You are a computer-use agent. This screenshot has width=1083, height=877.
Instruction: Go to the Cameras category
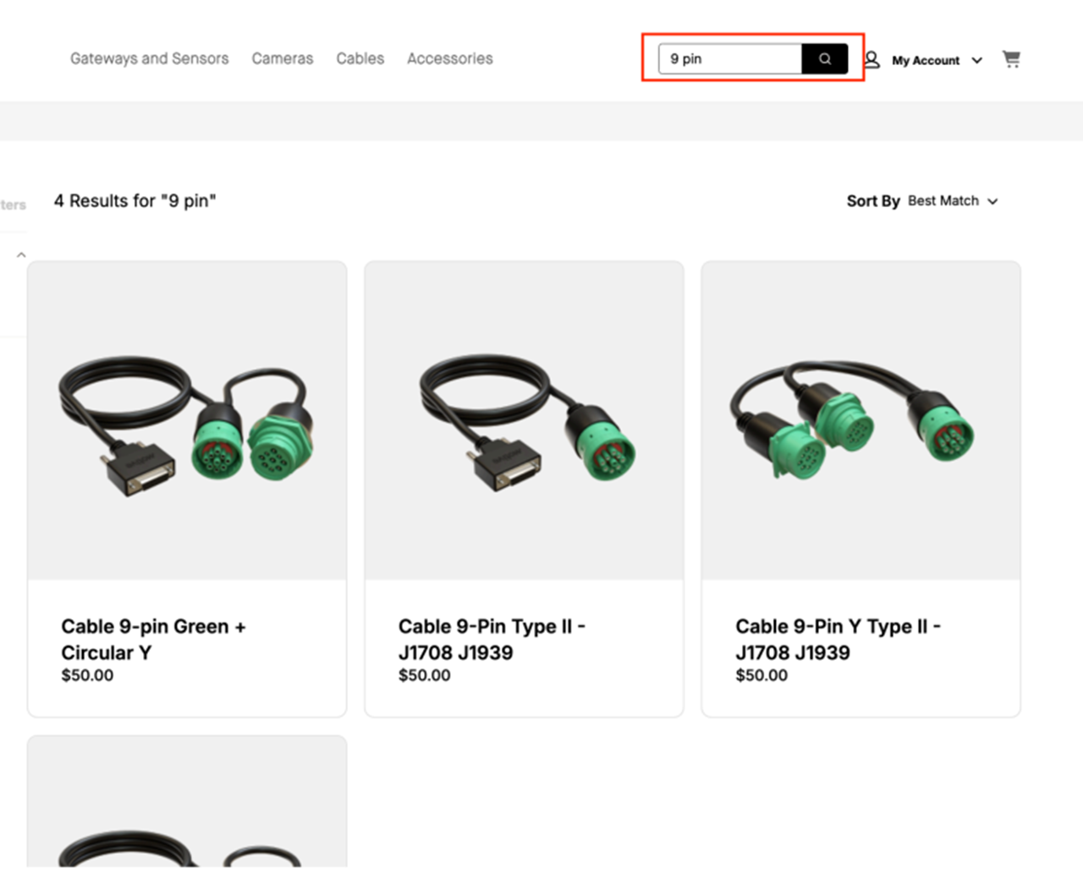(x=282, y=58)
